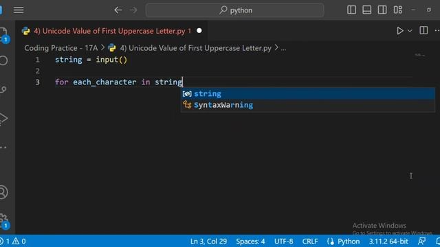Screen dimensions: 440x247
Task: Click the 'Ln 3, Col 29' status bar entry
Action: 208,242
